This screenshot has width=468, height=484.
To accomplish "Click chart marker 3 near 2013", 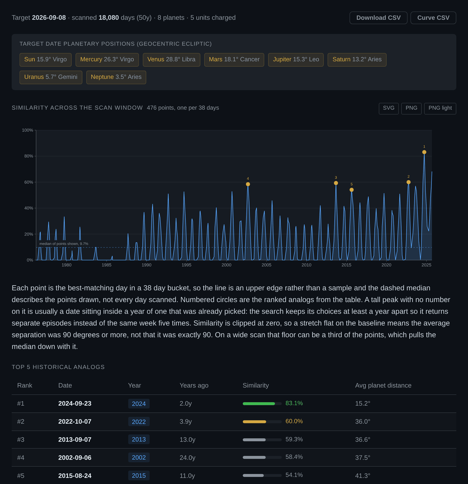I will click(336, 183).
